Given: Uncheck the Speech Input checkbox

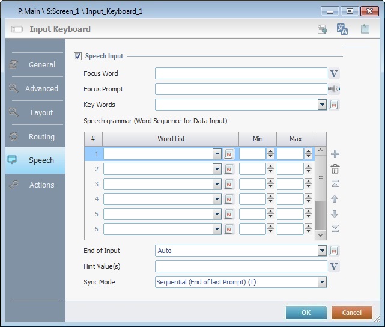Looking at the screenshot, I should pyautogui.click(x=77, y=57).
